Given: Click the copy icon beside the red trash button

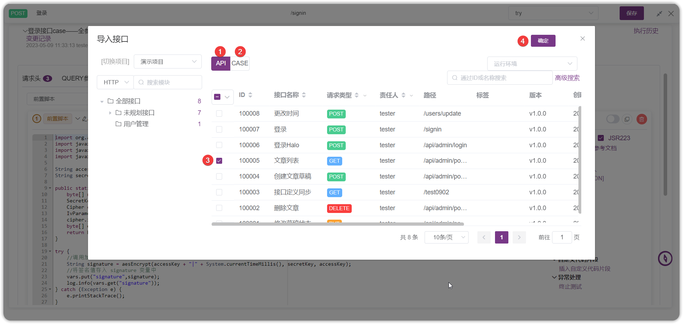Looking at the screenshot, I should click(627, 119).
